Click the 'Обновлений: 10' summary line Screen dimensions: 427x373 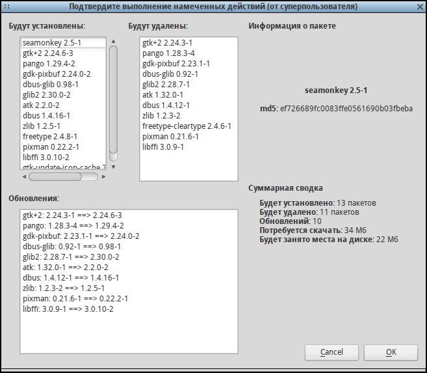coord(291,221)
